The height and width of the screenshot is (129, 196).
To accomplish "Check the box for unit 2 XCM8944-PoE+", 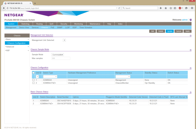I will (x=33, y=83).
